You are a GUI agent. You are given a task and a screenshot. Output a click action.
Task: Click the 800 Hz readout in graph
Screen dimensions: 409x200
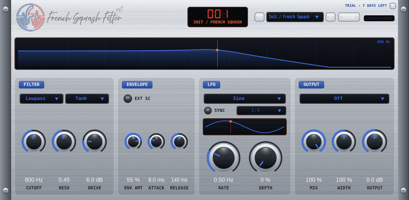(383, 42)
